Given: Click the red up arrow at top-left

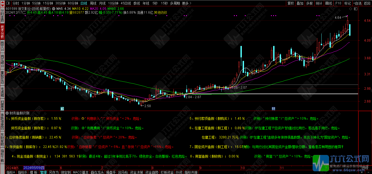Looking at the screenshot, I should click(x=2, y=2).
